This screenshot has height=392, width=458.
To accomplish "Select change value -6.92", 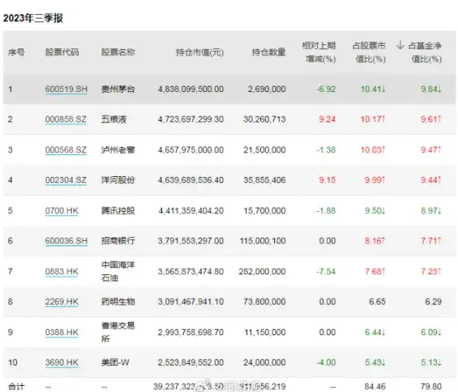I will click(x=326, y=89).
